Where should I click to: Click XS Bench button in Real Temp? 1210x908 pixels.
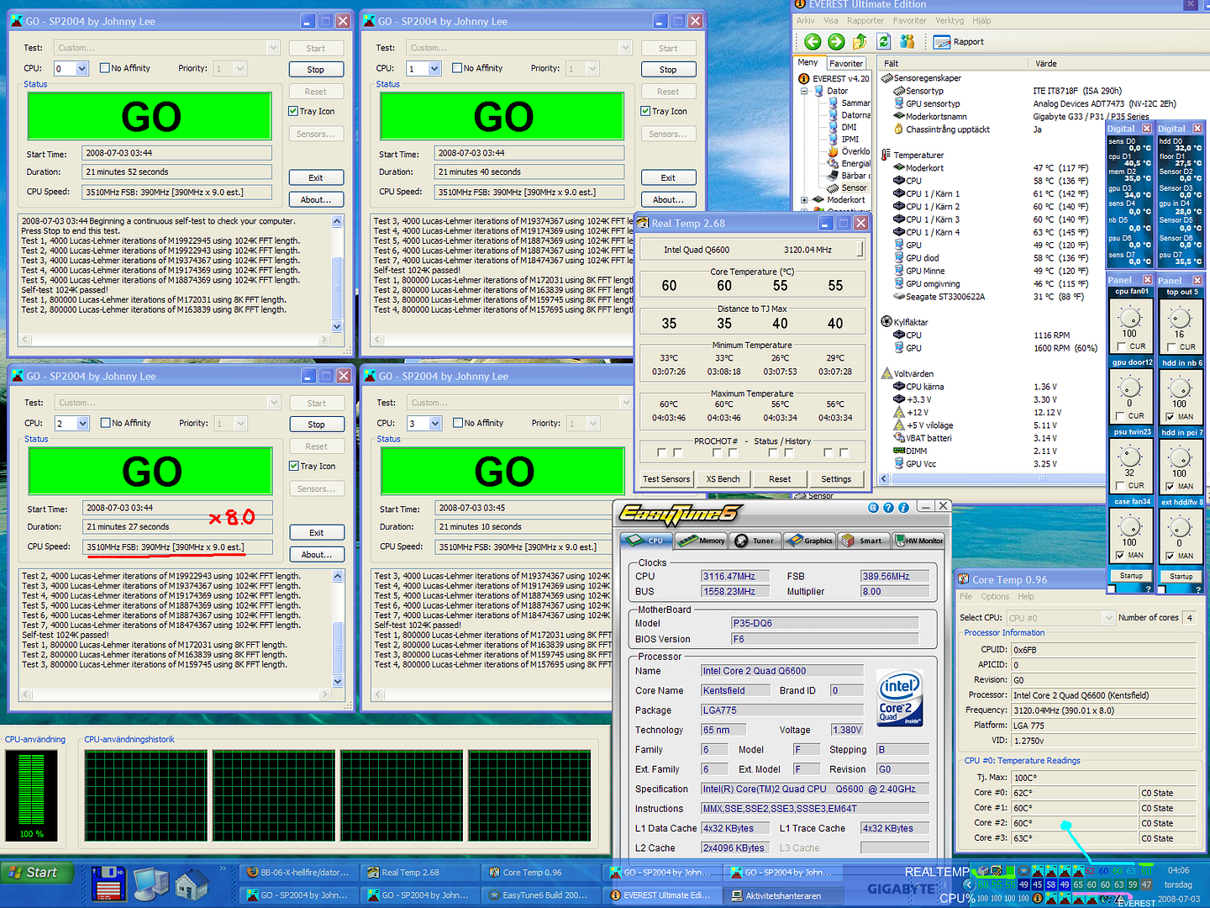tap(723, 479)
